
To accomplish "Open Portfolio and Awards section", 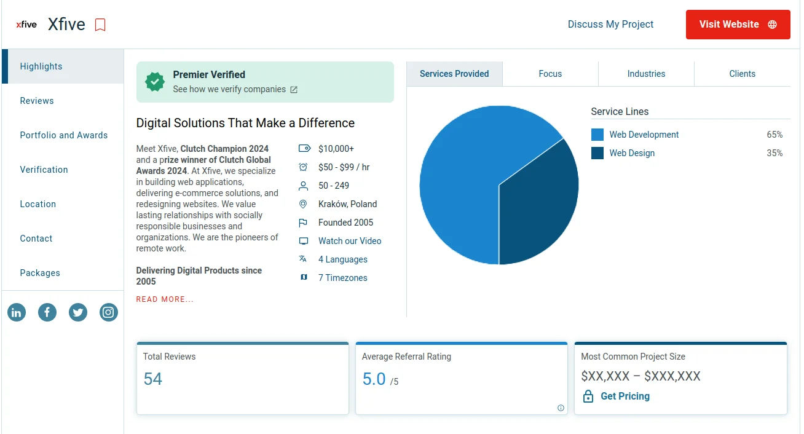I will point(63,135).
